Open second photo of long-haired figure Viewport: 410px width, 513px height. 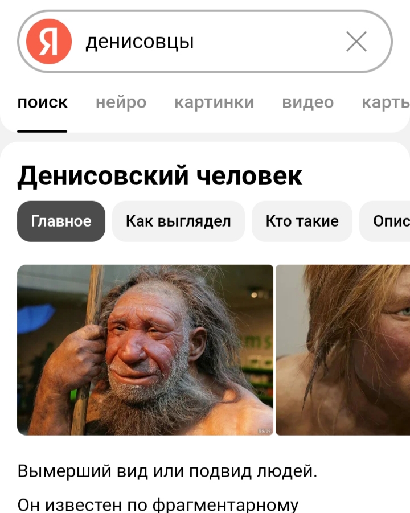[343, 350]
